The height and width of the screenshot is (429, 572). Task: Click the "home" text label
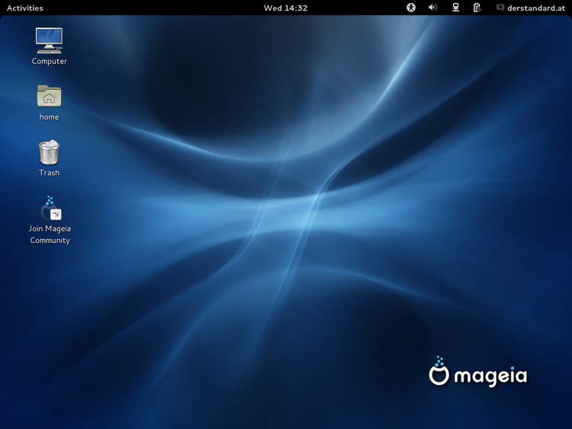49,117
